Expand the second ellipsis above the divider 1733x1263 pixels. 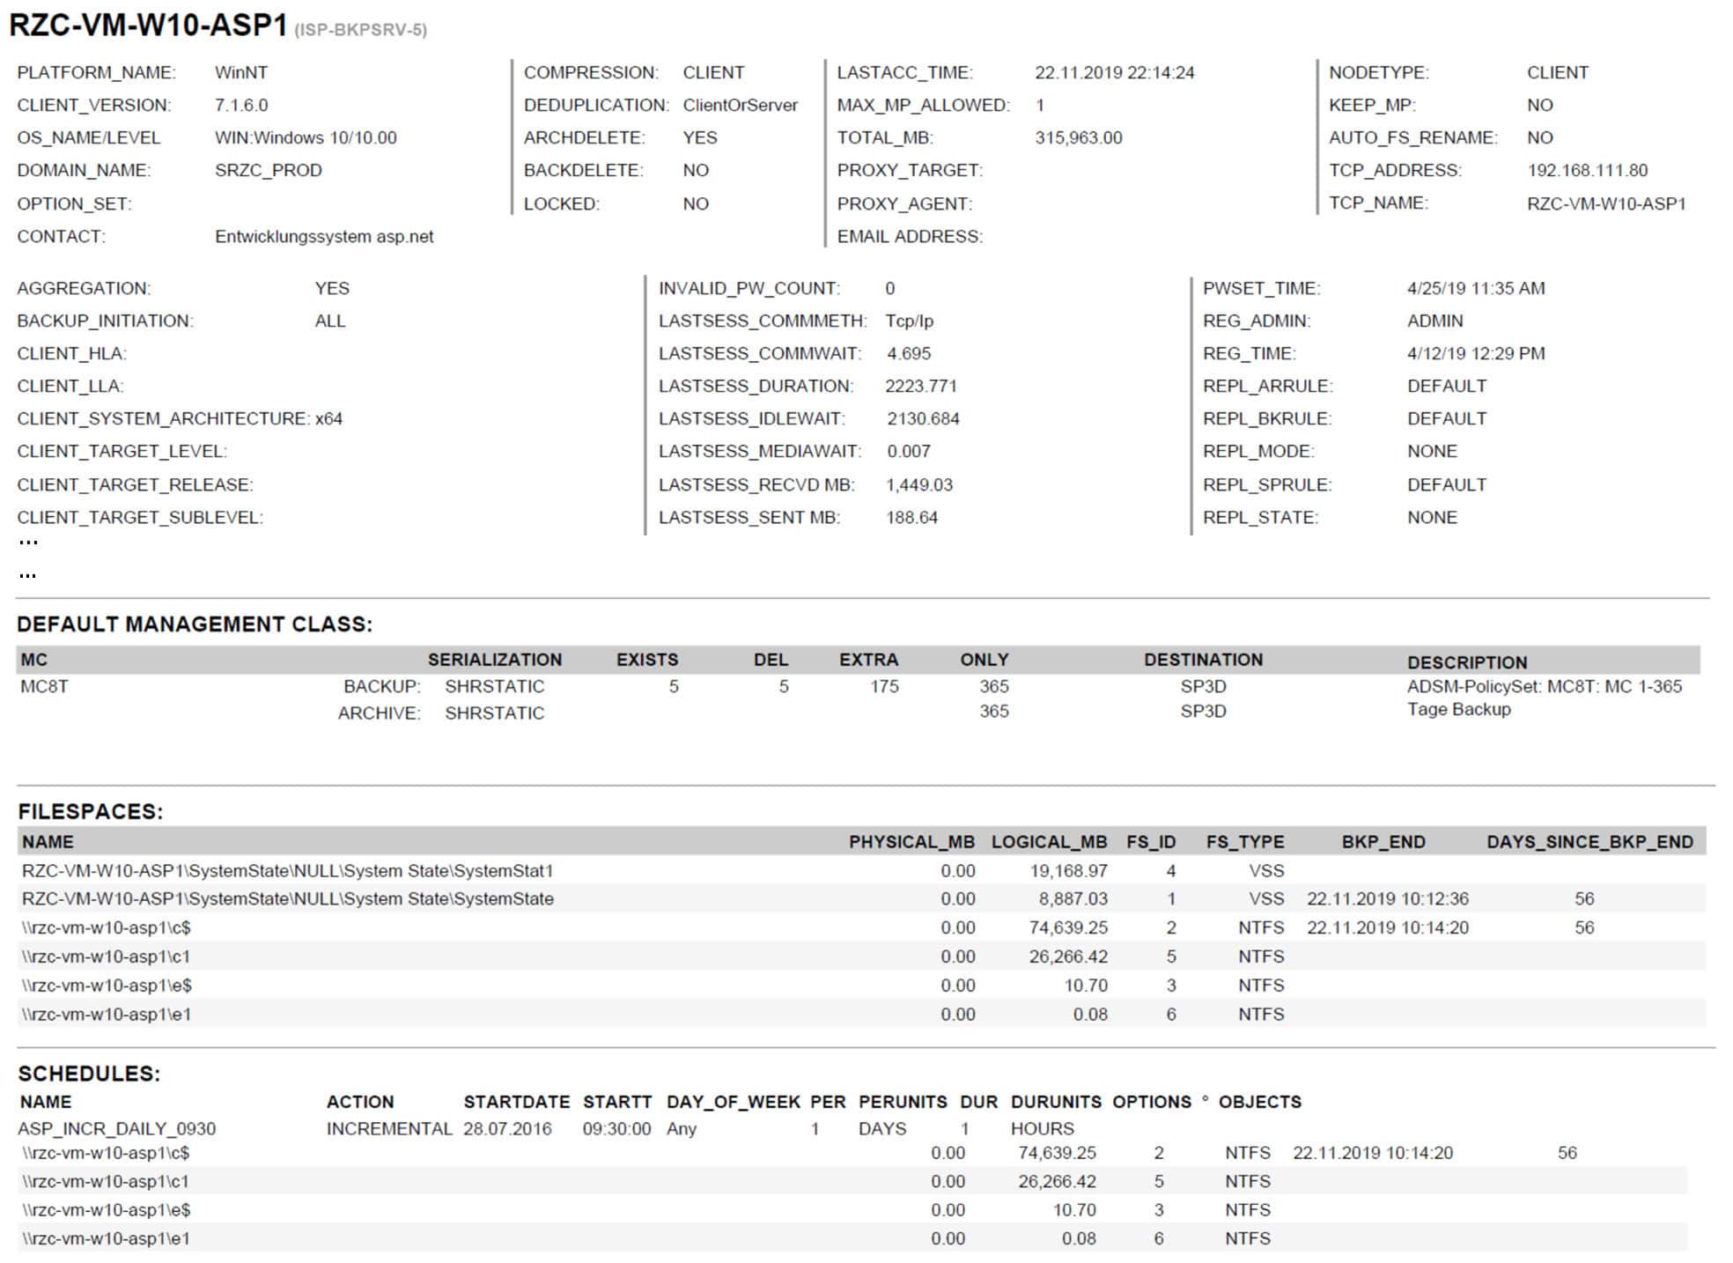[28, 576]
